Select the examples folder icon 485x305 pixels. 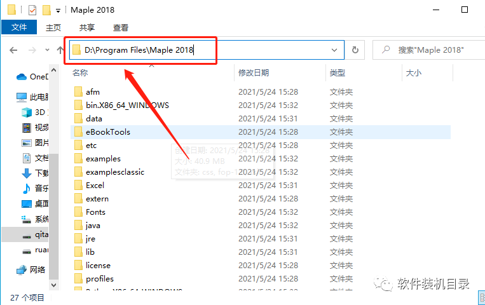tap(78, 158)
